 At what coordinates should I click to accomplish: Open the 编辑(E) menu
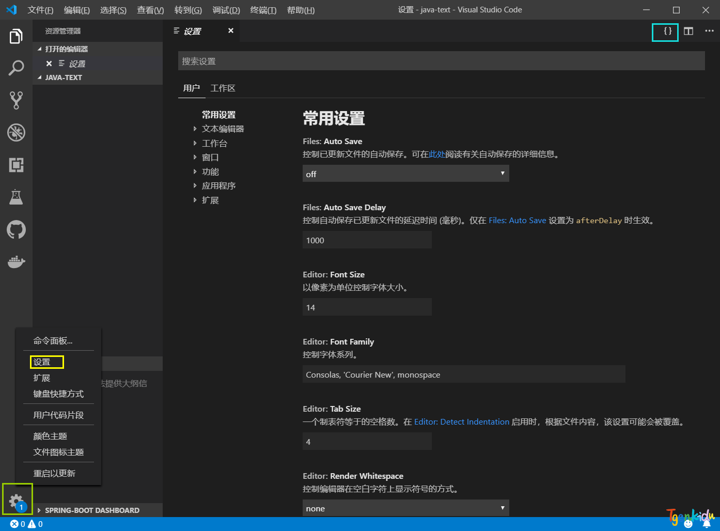pyautogui.click(x=76, y=10)
